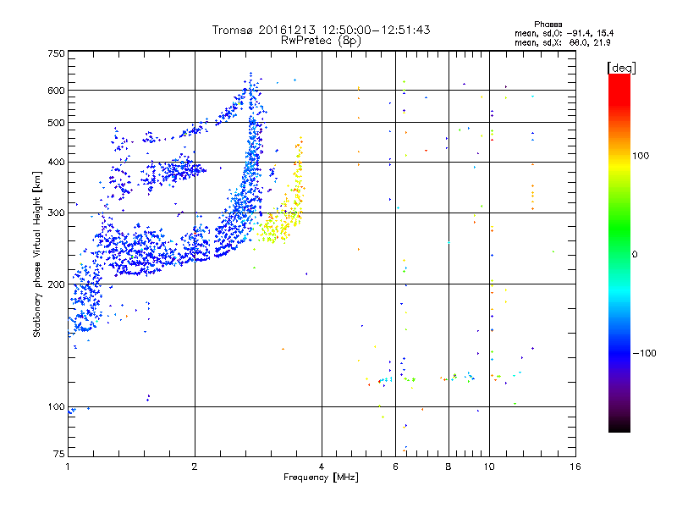The image size is (677, 508).
Task: Click the colorbar tick label '100'
Action: coord(641,156)
